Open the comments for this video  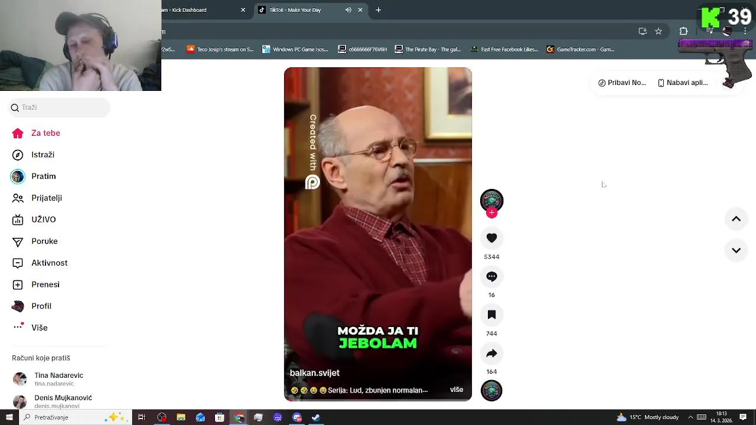(x=491, y=276)
